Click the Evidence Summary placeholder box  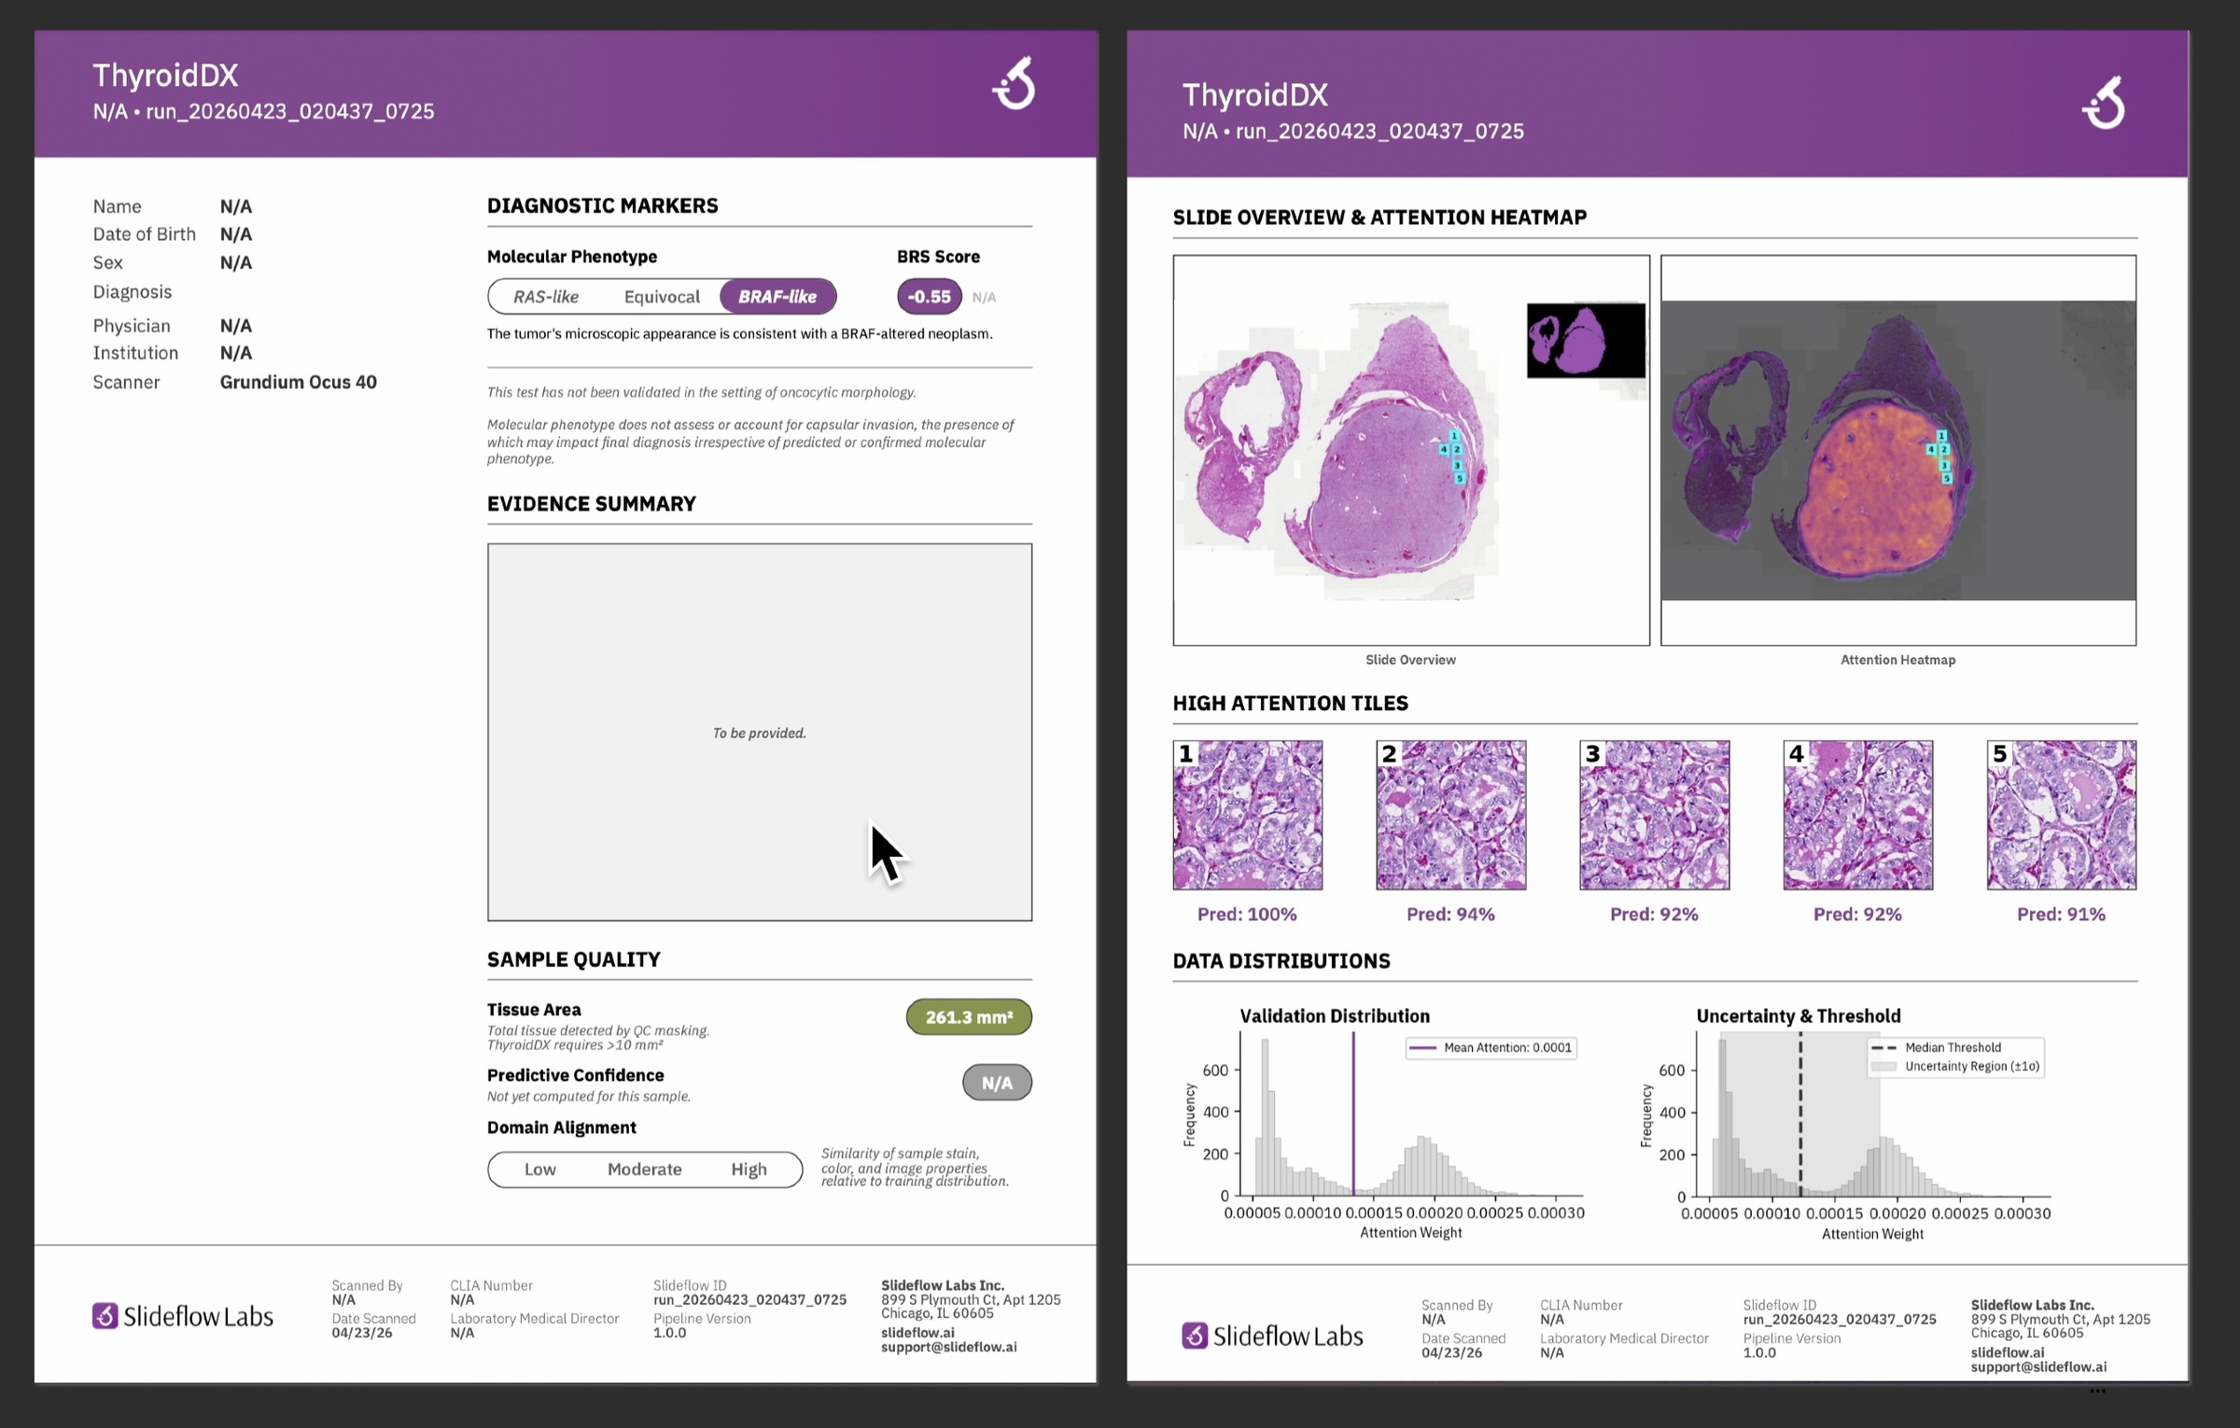point(760,733)
